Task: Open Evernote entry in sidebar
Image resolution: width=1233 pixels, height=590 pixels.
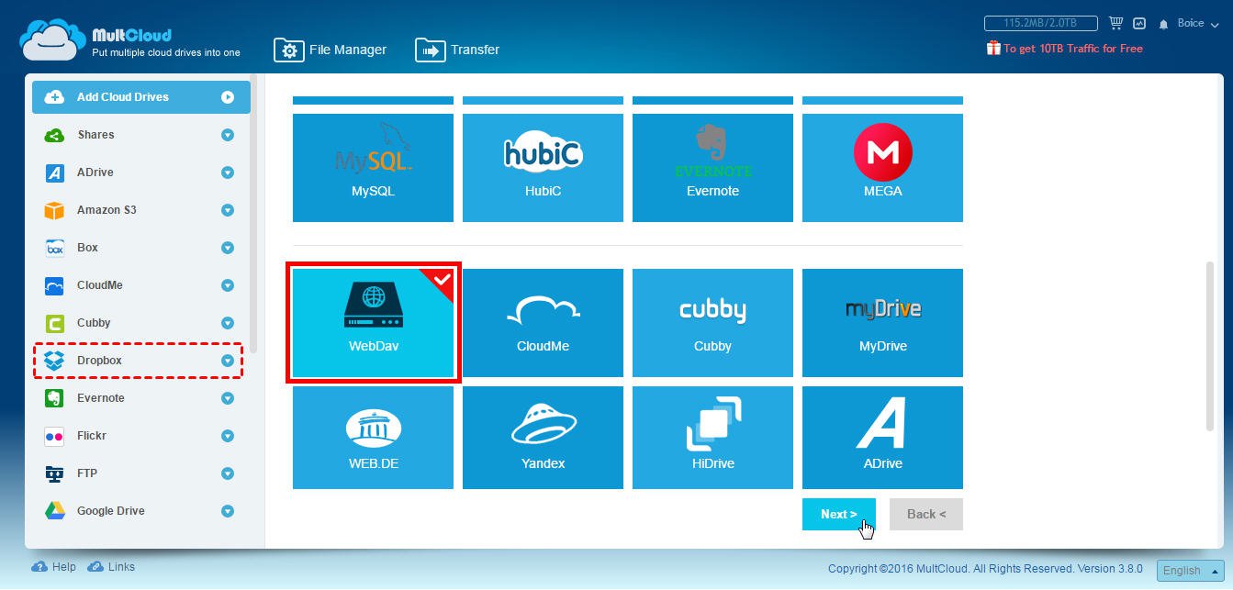Action: point(141,398)
